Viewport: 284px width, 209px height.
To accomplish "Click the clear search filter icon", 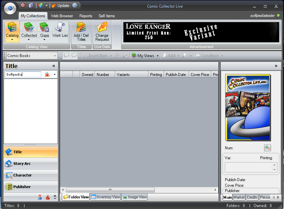I will pyautogui.click(x=47, y=74).
